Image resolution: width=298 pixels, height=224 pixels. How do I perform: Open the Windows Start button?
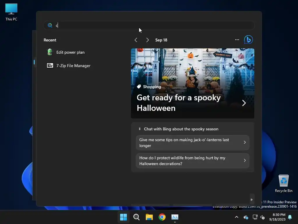point(123,217)
